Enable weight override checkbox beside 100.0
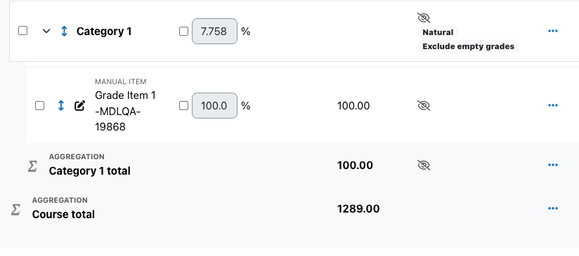The width and height of the screenshot is (579, 256). coord(183,106)
